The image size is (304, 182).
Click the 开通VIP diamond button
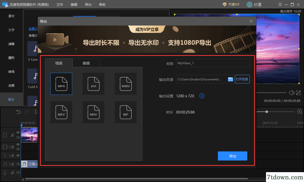231,5
